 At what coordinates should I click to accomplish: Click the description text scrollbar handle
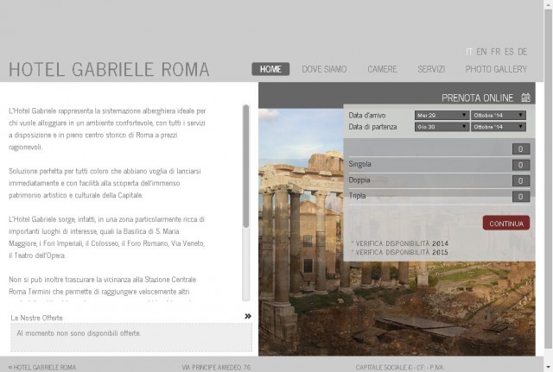coord(245,166)
